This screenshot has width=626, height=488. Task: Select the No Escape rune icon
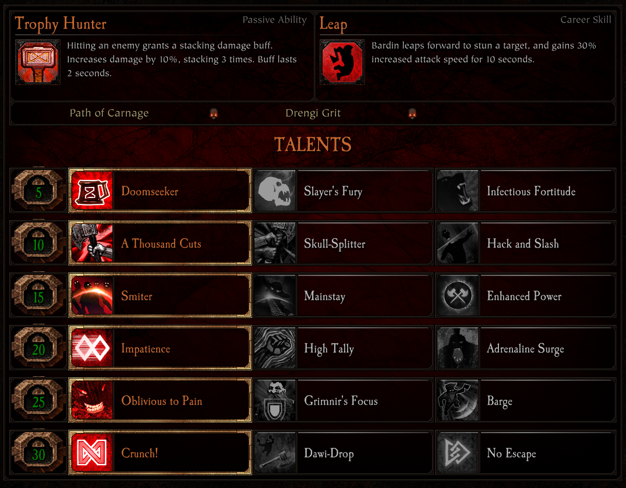(x=458, y=453)
